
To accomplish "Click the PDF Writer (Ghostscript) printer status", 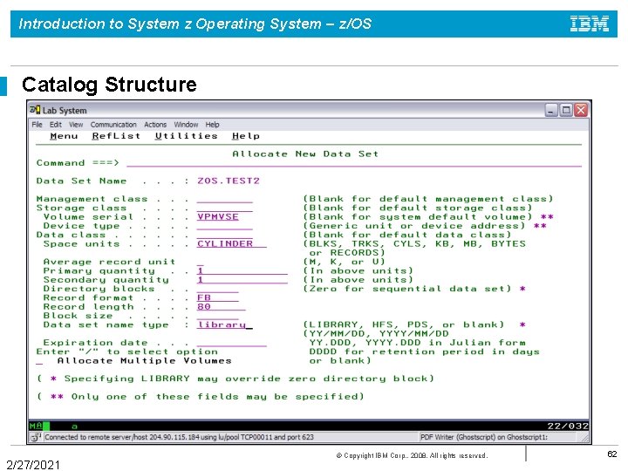I will click(x=484, y=437).
